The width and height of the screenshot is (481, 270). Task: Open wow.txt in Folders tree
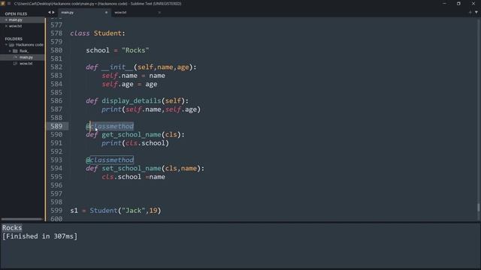coord(26,63)
